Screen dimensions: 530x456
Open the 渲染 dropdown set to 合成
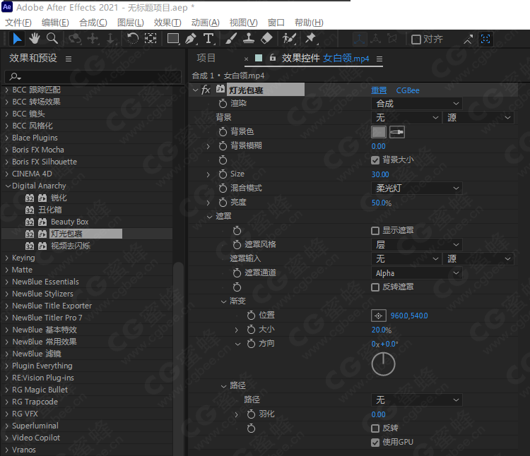[417, 104]
